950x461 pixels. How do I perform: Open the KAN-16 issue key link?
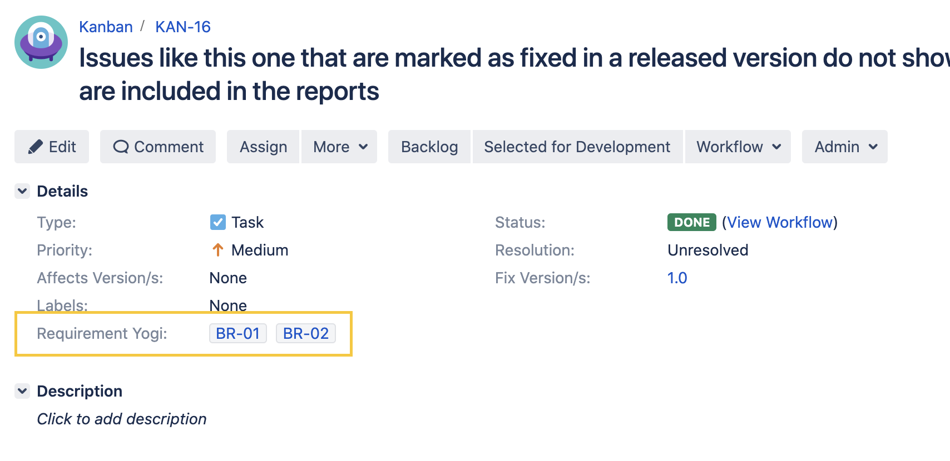click(x=183, y=27)
